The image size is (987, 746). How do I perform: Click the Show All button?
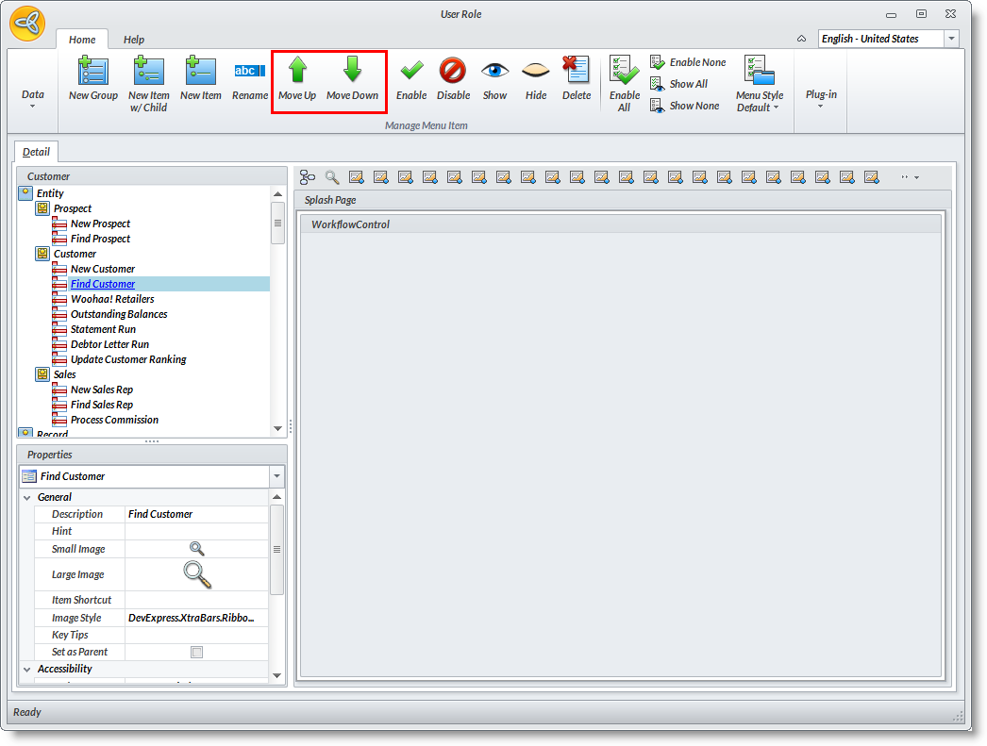(678, 84)
